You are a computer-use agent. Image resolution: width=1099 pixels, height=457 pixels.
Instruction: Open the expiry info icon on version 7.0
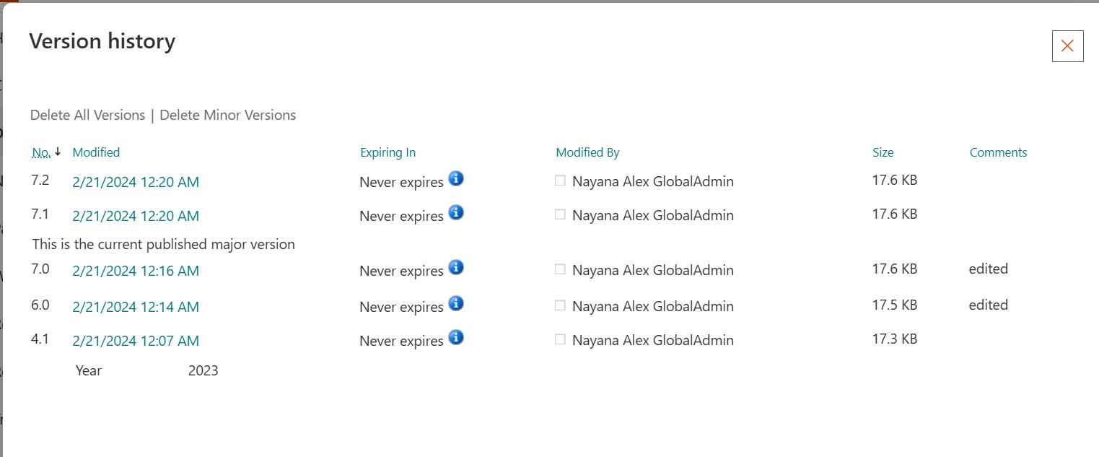(456, 267)
